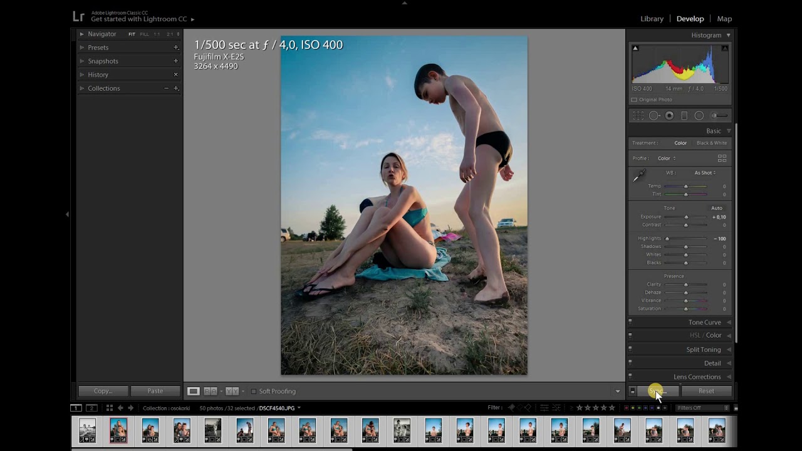Toggle the HSL / Color panel switch
The image size is (802, 451).
coord(630,336)
